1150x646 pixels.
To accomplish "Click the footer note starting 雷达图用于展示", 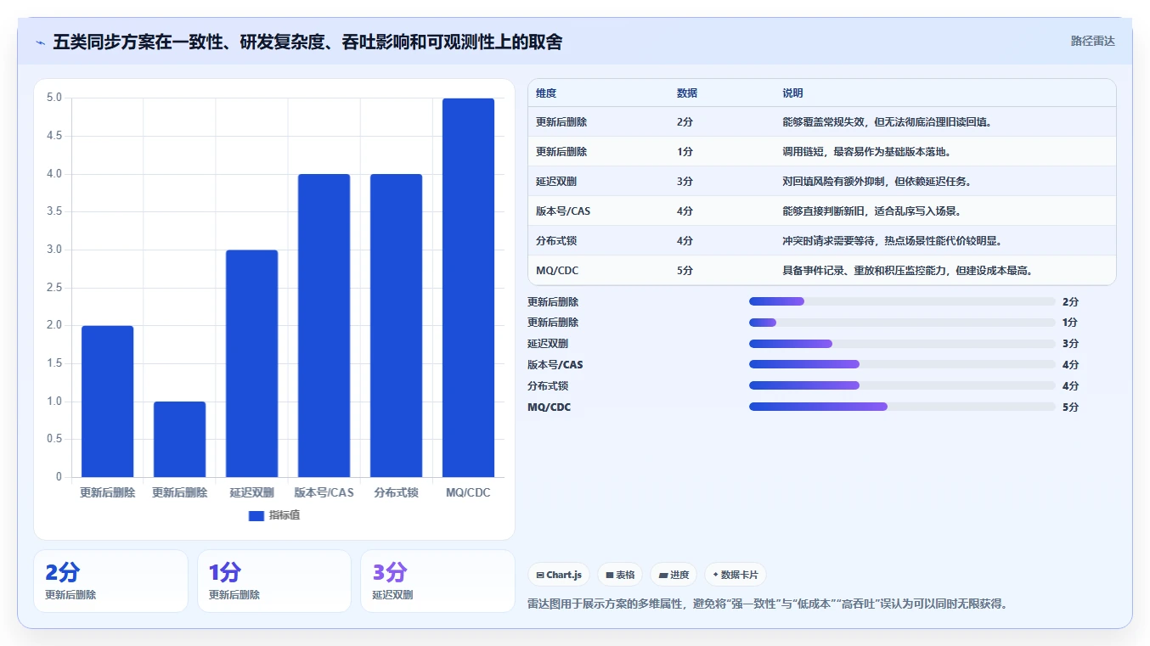I will coord(767,604).
